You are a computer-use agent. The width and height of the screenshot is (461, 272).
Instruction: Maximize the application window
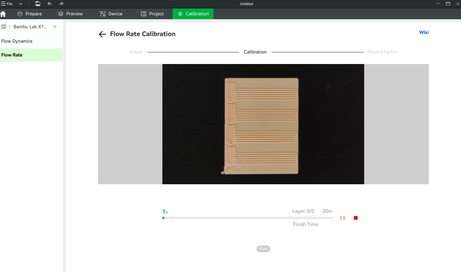pos(448,4)
